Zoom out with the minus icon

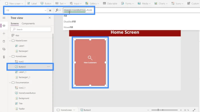(x=148, y=110)
